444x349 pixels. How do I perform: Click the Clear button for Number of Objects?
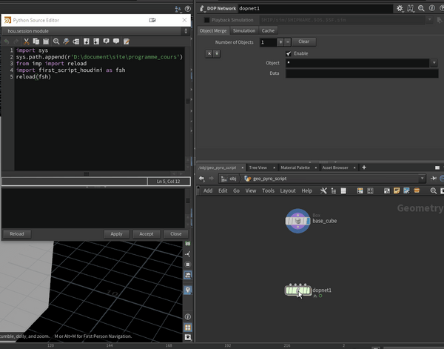304,41
